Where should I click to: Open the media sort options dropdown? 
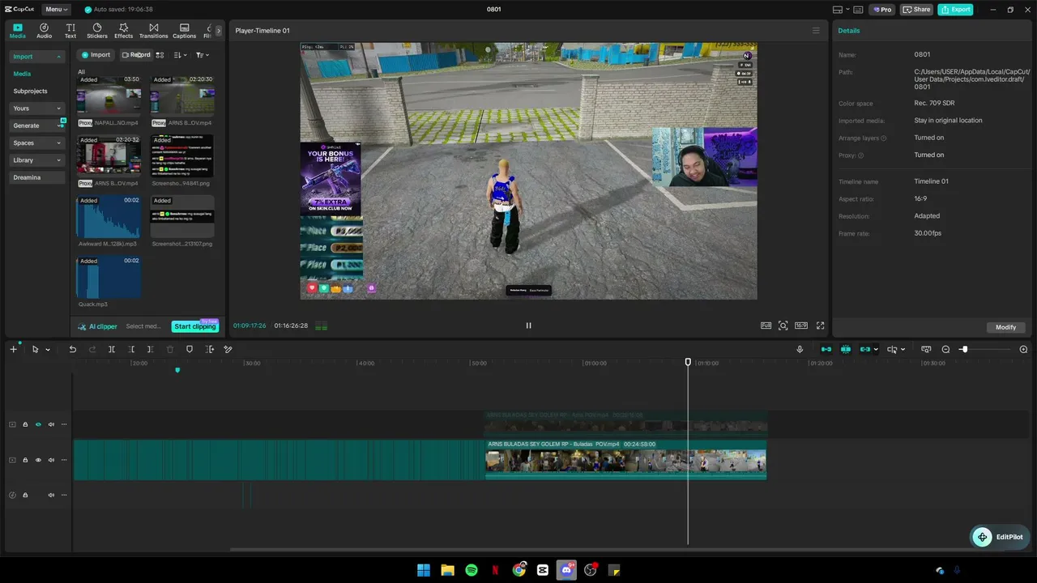pyautogui.click(x=181, y=55)
